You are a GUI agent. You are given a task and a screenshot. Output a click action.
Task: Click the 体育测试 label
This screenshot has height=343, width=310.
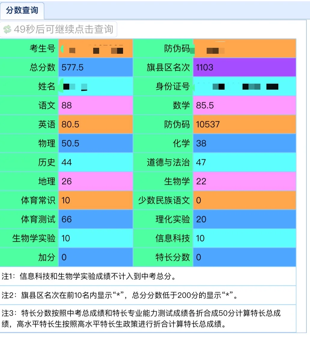[x=38, y=219]
